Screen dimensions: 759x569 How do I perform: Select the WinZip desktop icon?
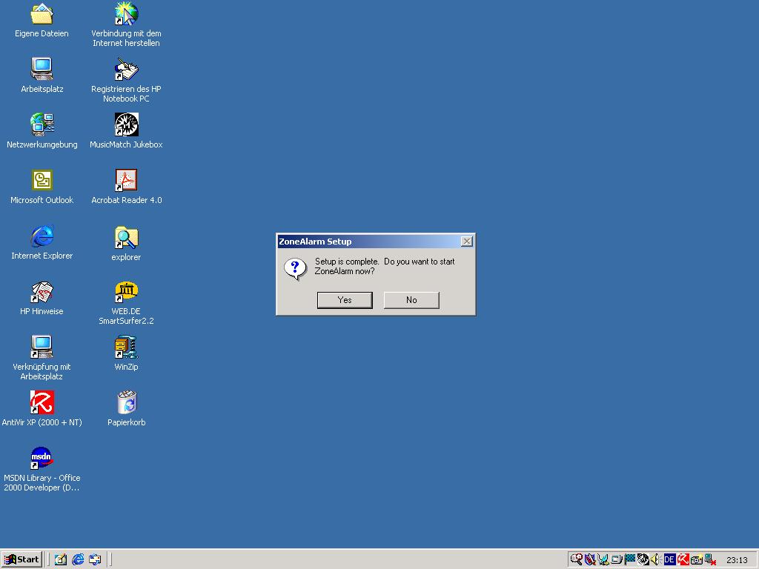pyautogui.click(x=126, y=353)
